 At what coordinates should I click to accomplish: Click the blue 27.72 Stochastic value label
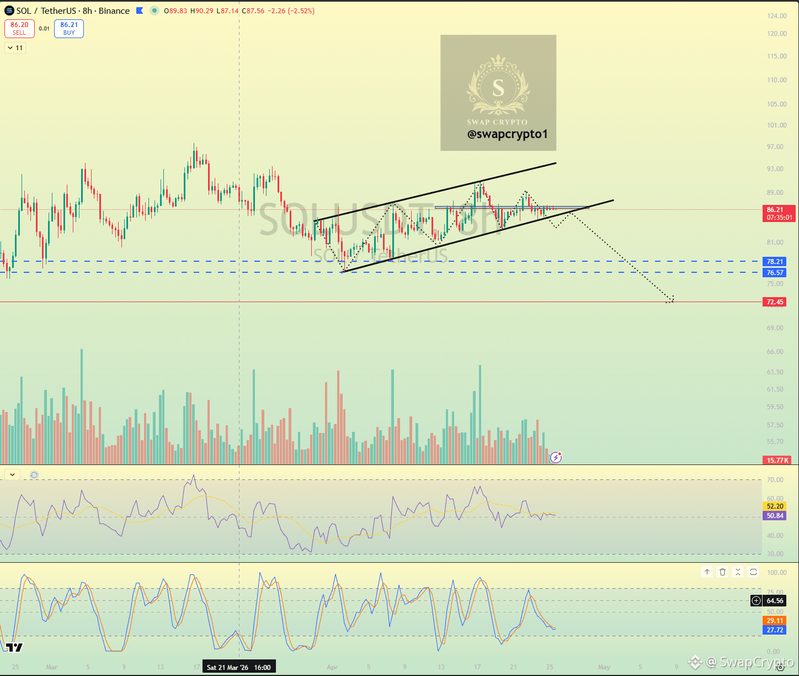[x=775, y=630]
